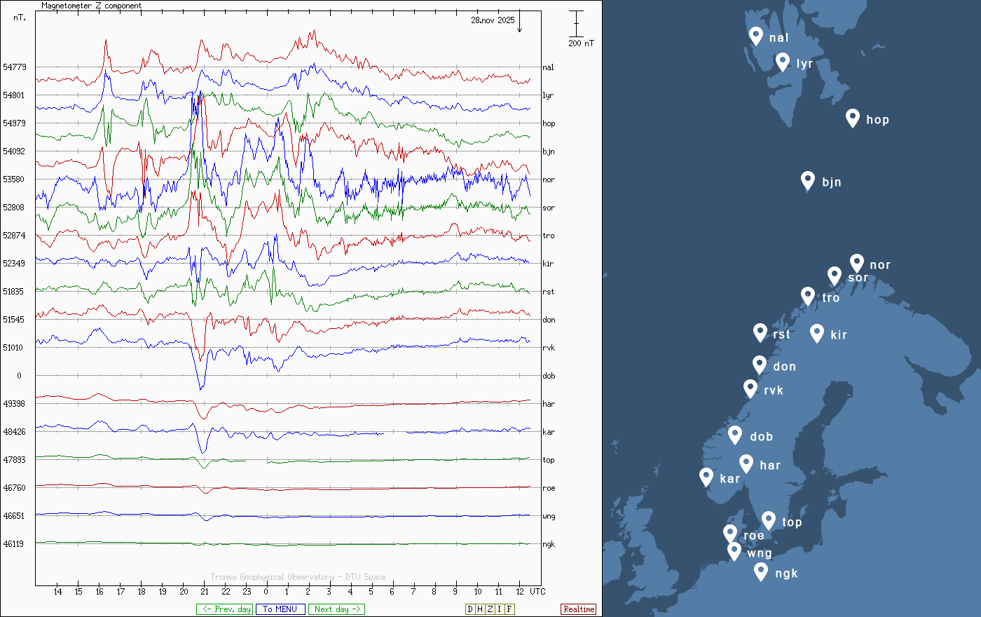Click the rst station map pin

click(760, 332)
